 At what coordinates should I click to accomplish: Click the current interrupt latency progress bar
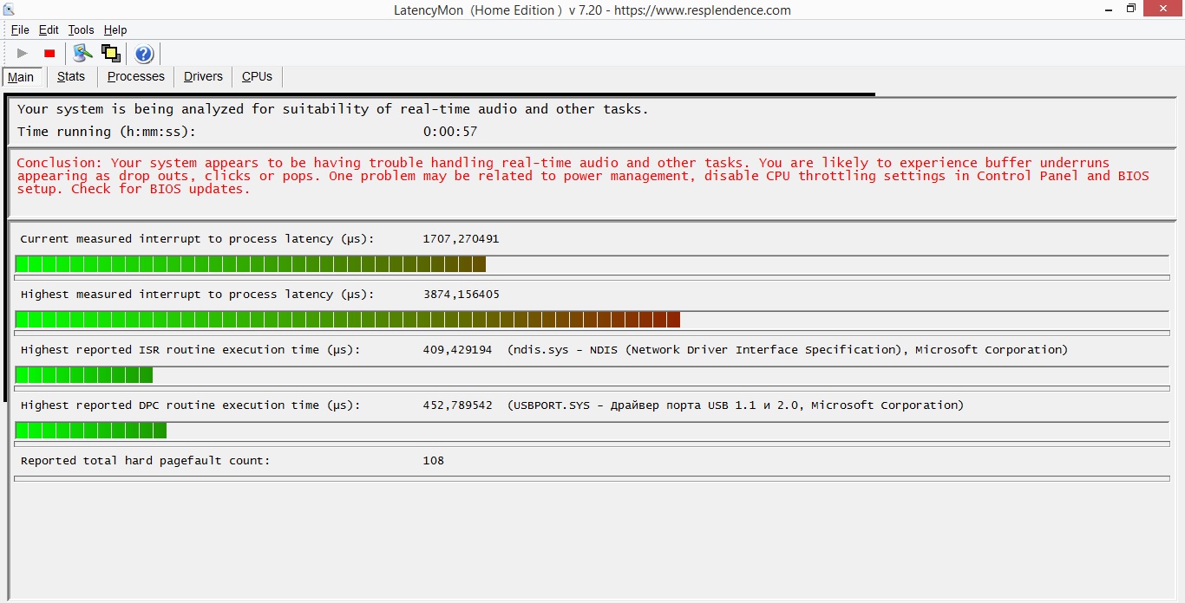click(592, 264)
